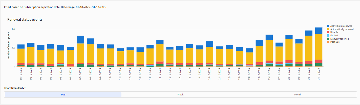This screenshot has width=360, height=105.
Task: Click the yellow Automatically renewed legend swatch
Action: tap(328, 29)
